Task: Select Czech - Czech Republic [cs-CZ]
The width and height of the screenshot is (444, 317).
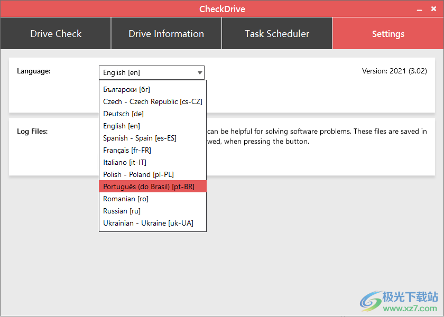Action: pyautogui.click(x=153, y=101)
